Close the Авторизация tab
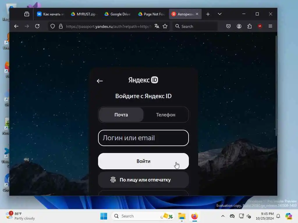The height and width of the screenshot is (223, 298). (197, 14)
